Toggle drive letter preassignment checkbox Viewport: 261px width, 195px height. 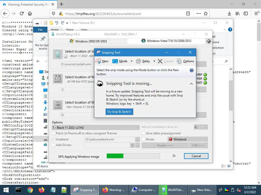pyautogui.click(x=143, y=133)
